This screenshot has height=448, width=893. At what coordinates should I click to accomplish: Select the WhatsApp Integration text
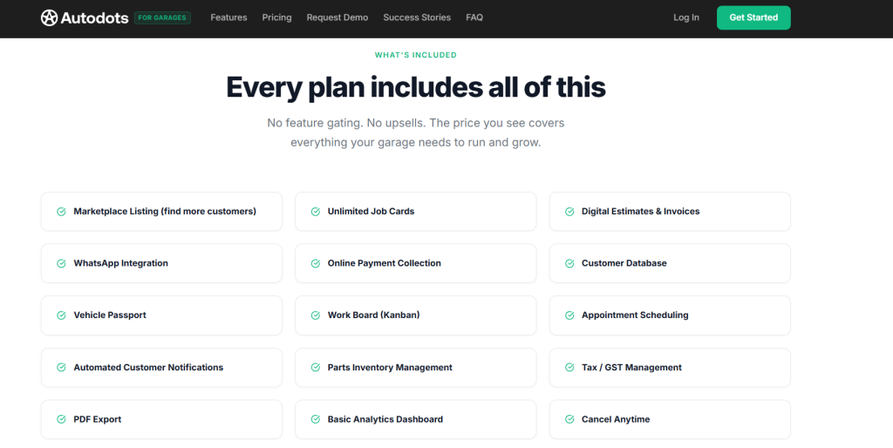pyautogui.click(x=120, y=263)
